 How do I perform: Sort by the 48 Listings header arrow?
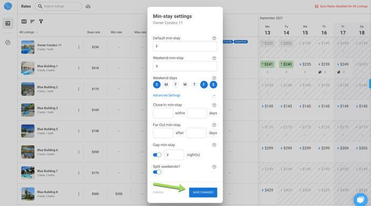37,32
